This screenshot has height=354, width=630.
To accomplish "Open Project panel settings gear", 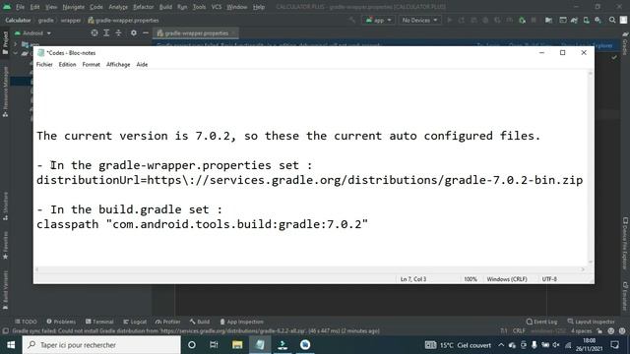I will tap(134, 33).
